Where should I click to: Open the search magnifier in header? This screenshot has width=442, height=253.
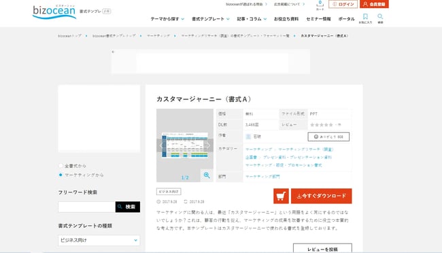click(x=380, y=18)
